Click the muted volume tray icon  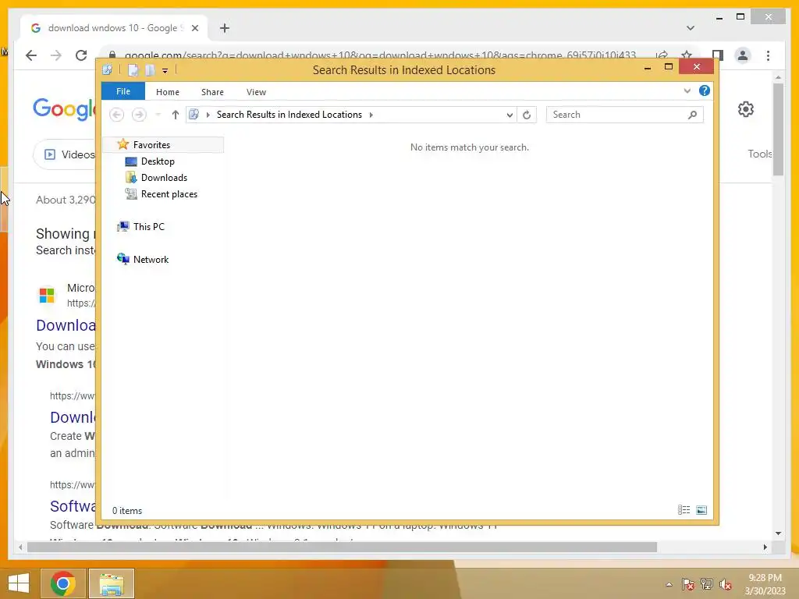pos(726,584)
